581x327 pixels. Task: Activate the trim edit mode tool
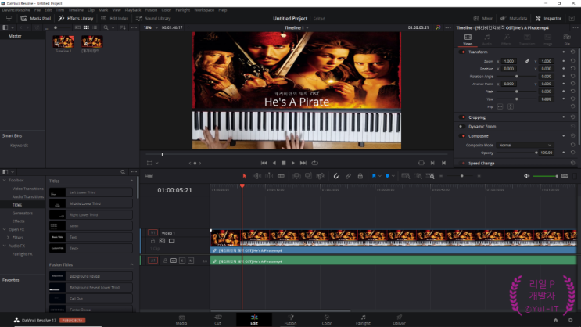point(256,176)
